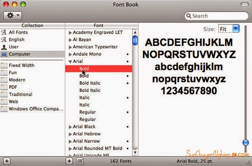Viewport: 252px width, 166px height.
Task: Collapse the Arial font family
Action: pyautogui.click(x=70, y=62)
